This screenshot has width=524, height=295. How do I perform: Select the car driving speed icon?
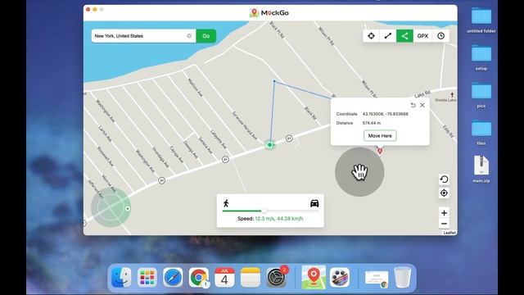(314, 203)
